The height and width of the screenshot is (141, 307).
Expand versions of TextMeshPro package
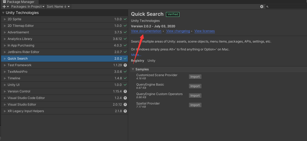(5, 72)
